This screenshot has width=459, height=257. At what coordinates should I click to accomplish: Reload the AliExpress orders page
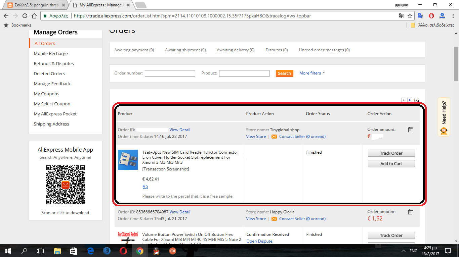[x=25, y=16]
